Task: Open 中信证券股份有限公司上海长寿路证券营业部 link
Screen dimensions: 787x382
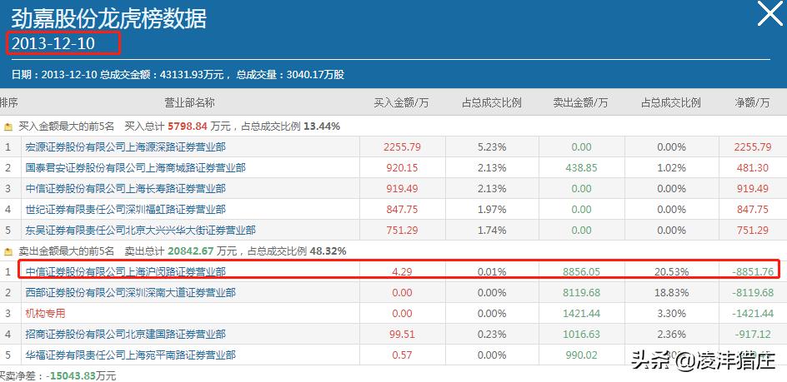Action: [x=126, y=188]
